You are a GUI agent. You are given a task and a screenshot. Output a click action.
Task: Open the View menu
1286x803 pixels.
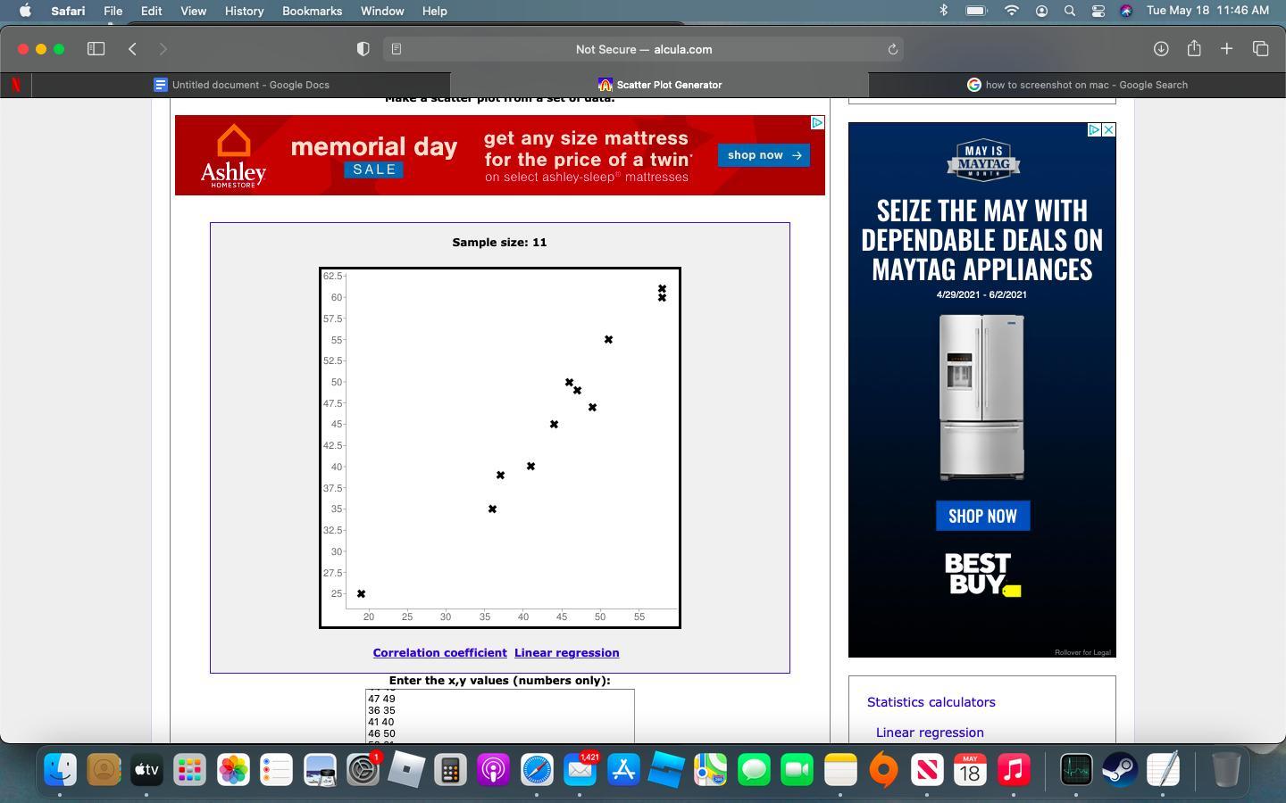(x=193, y=11)
